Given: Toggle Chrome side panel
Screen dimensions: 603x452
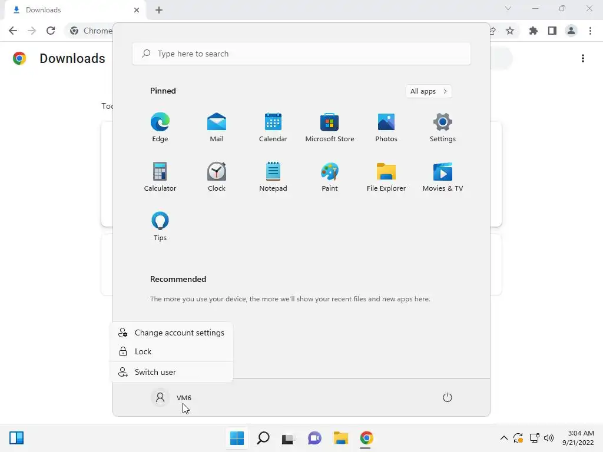Looking at the screenshot, I should tap(552, 31).
